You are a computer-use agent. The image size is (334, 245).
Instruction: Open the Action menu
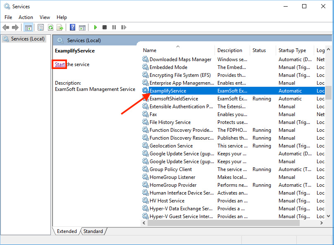(x=26, y=17)
